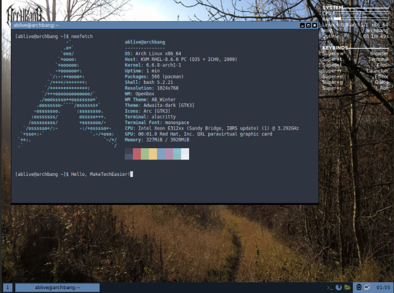Click the 'Super+g Guide' keybind entry
This screenshot has height=293, width=394.
(355, 82)
